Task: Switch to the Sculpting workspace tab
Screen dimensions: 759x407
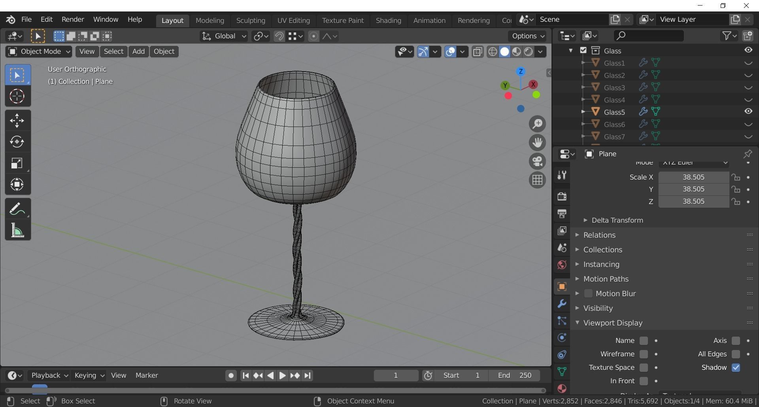Action: point(251,20)
